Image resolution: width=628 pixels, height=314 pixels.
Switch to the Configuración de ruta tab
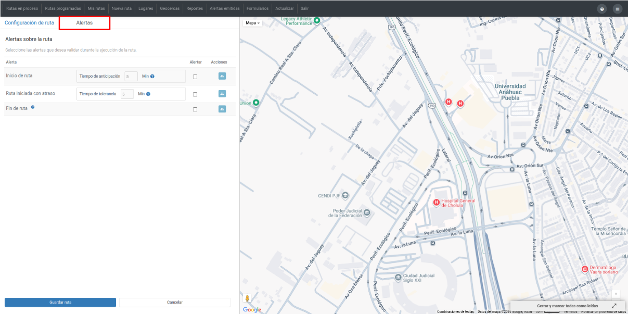[x=29, y=23]
